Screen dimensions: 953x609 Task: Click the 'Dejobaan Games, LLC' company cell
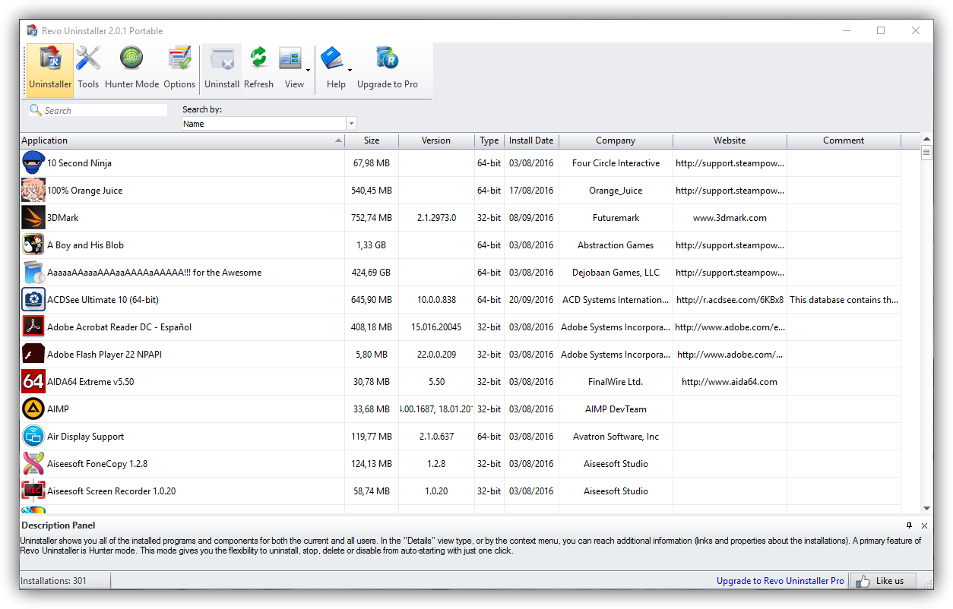pos(616,273)
